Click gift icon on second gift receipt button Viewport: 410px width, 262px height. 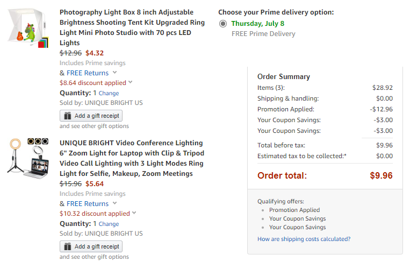[68, 246]
